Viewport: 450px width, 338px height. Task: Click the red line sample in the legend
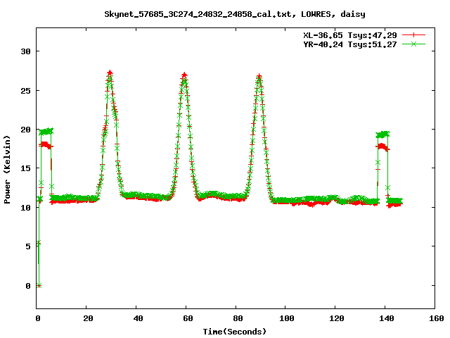click(414, 35)
